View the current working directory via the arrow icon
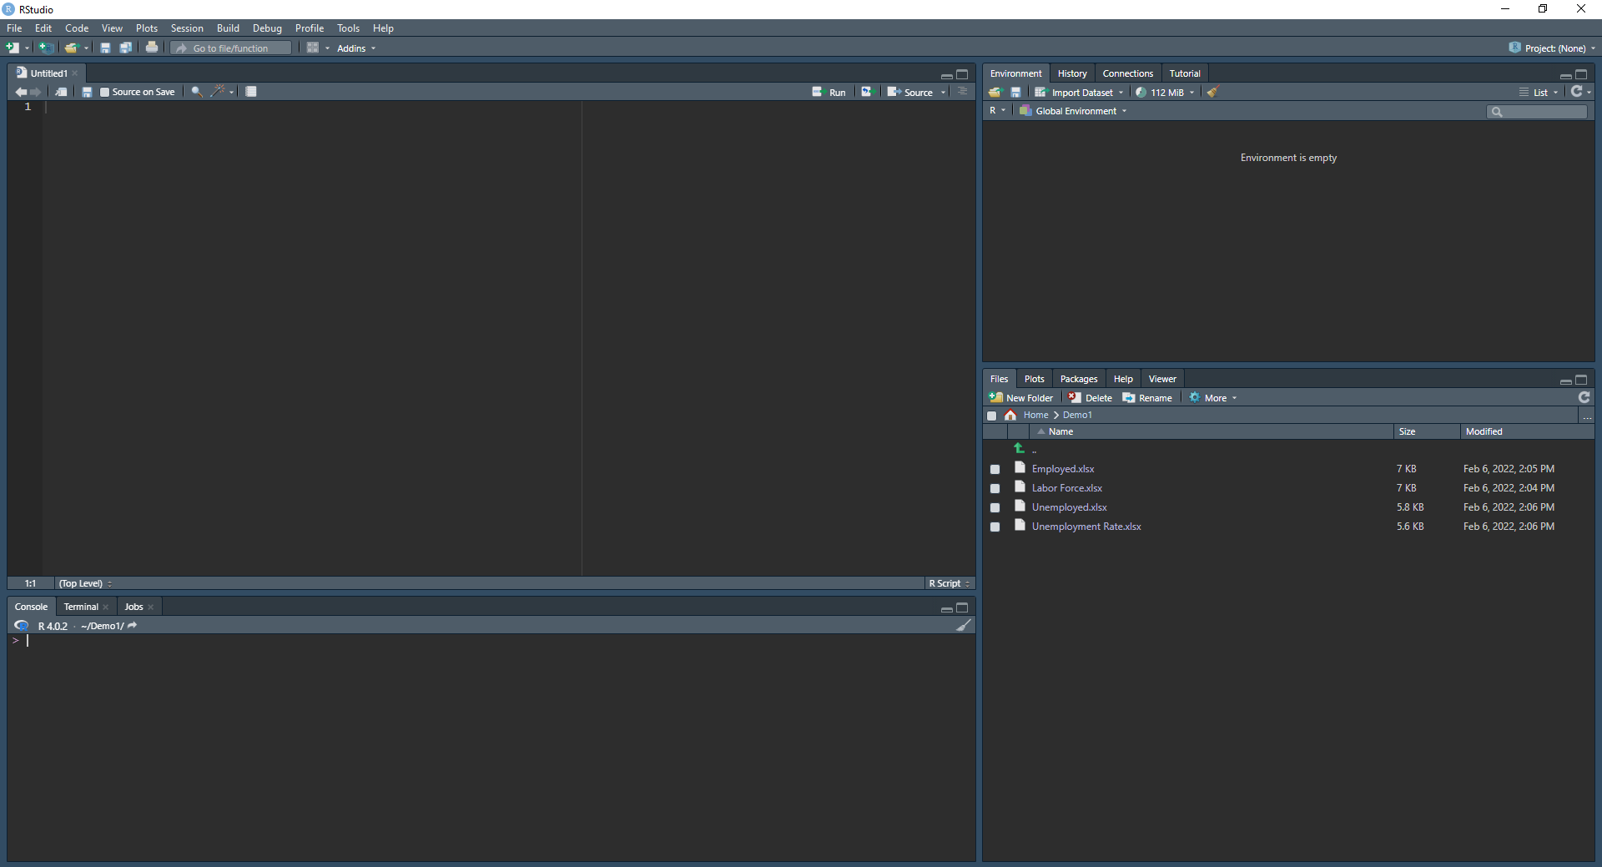1602x867 pixels. click(x=132, y=625)
